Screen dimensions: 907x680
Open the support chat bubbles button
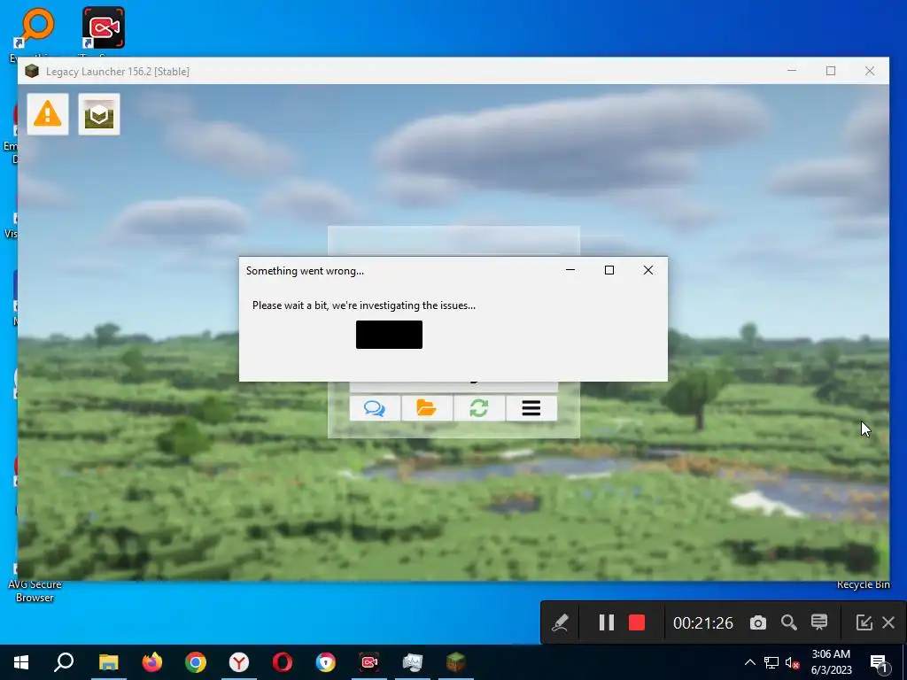point(375,408)
